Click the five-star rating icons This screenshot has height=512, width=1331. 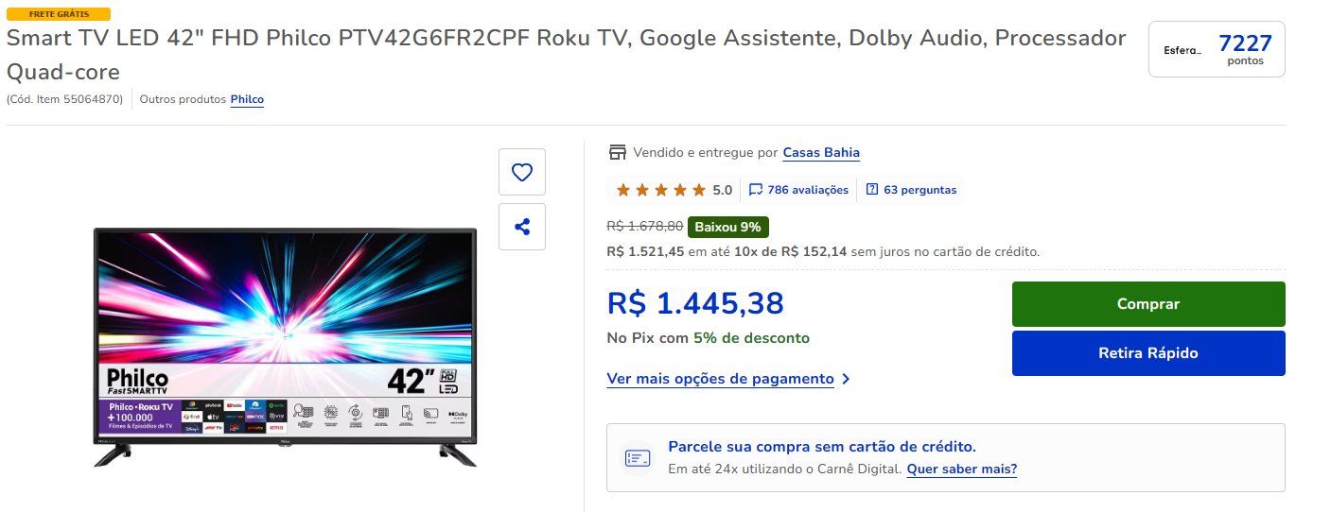tap(660, 190)
